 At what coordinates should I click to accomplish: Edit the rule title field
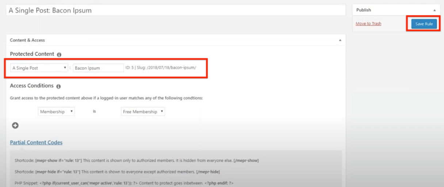click(176, 10)
